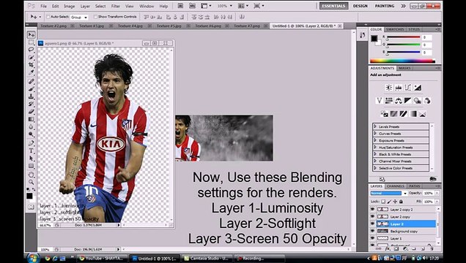The image size is (466, 263).
Task: Select the Crop tool
Action: [31, 64]
